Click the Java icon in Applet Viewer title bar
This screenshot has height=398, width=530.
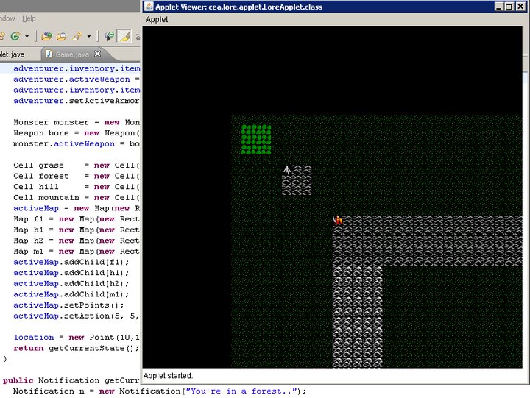point(149,7)
